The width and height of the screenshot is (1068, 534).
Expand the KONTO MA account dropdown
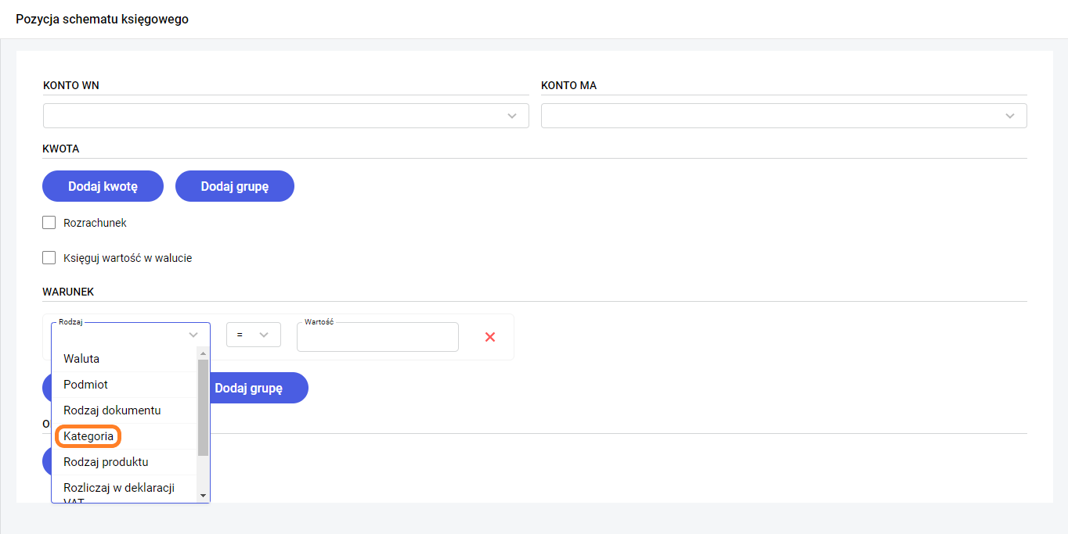pos(784,116)
